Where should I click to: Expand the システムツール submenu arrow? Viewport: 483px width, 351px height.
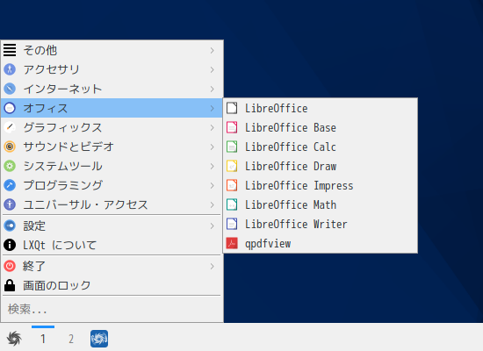click(212, 166)
